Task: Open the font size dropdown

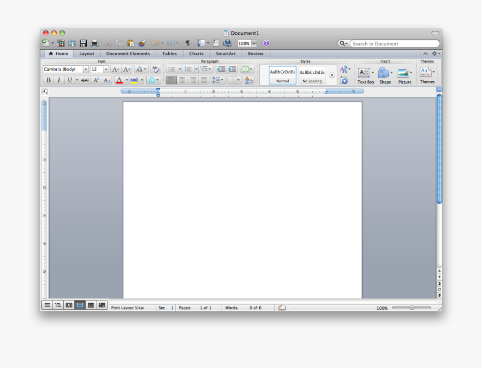Action: 106,68
